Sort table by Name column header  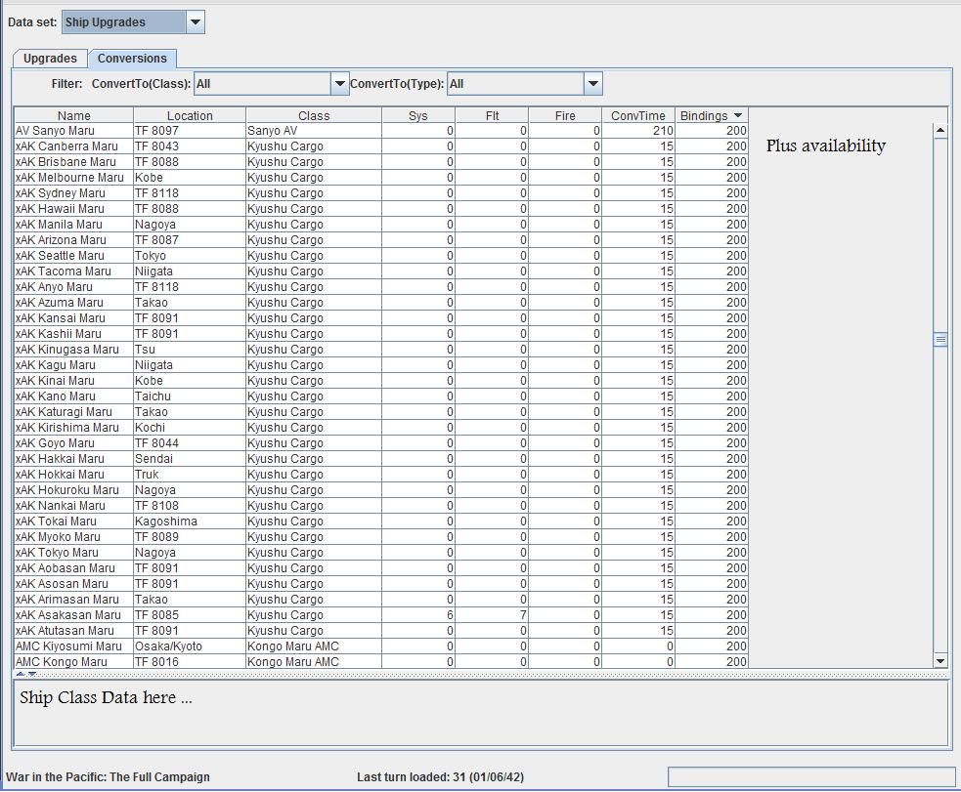pos(73,115)
